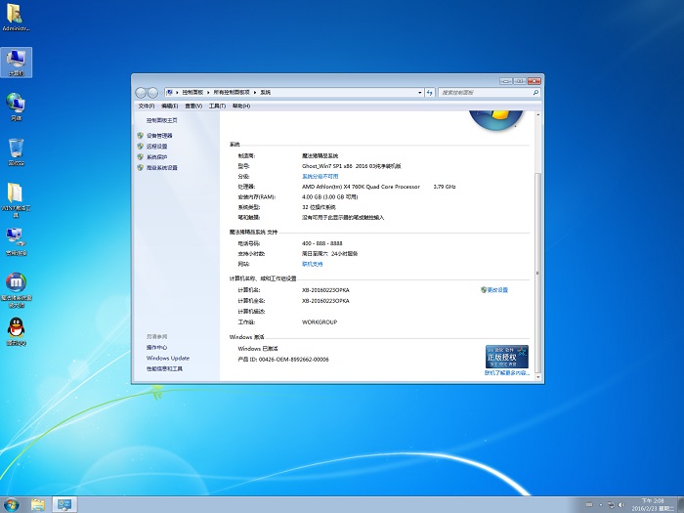Image resolution: width=684 pixels, height=513 pixels.
Task: Click in the Control Panel search box
Action: (484, 92)
